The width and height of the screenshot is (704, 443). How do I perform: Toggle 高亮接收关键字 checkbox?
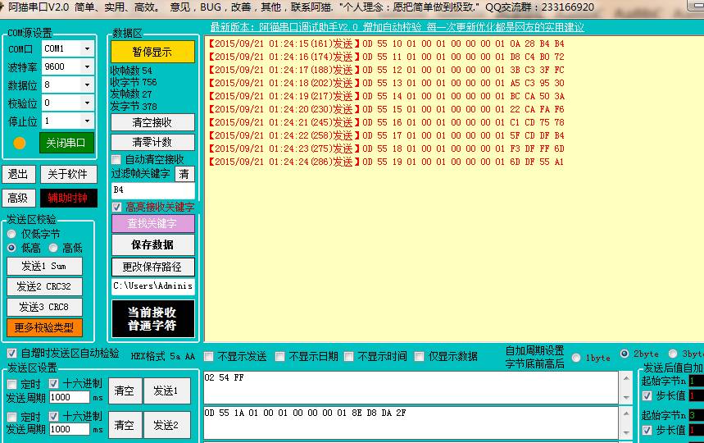click(116, 207)
